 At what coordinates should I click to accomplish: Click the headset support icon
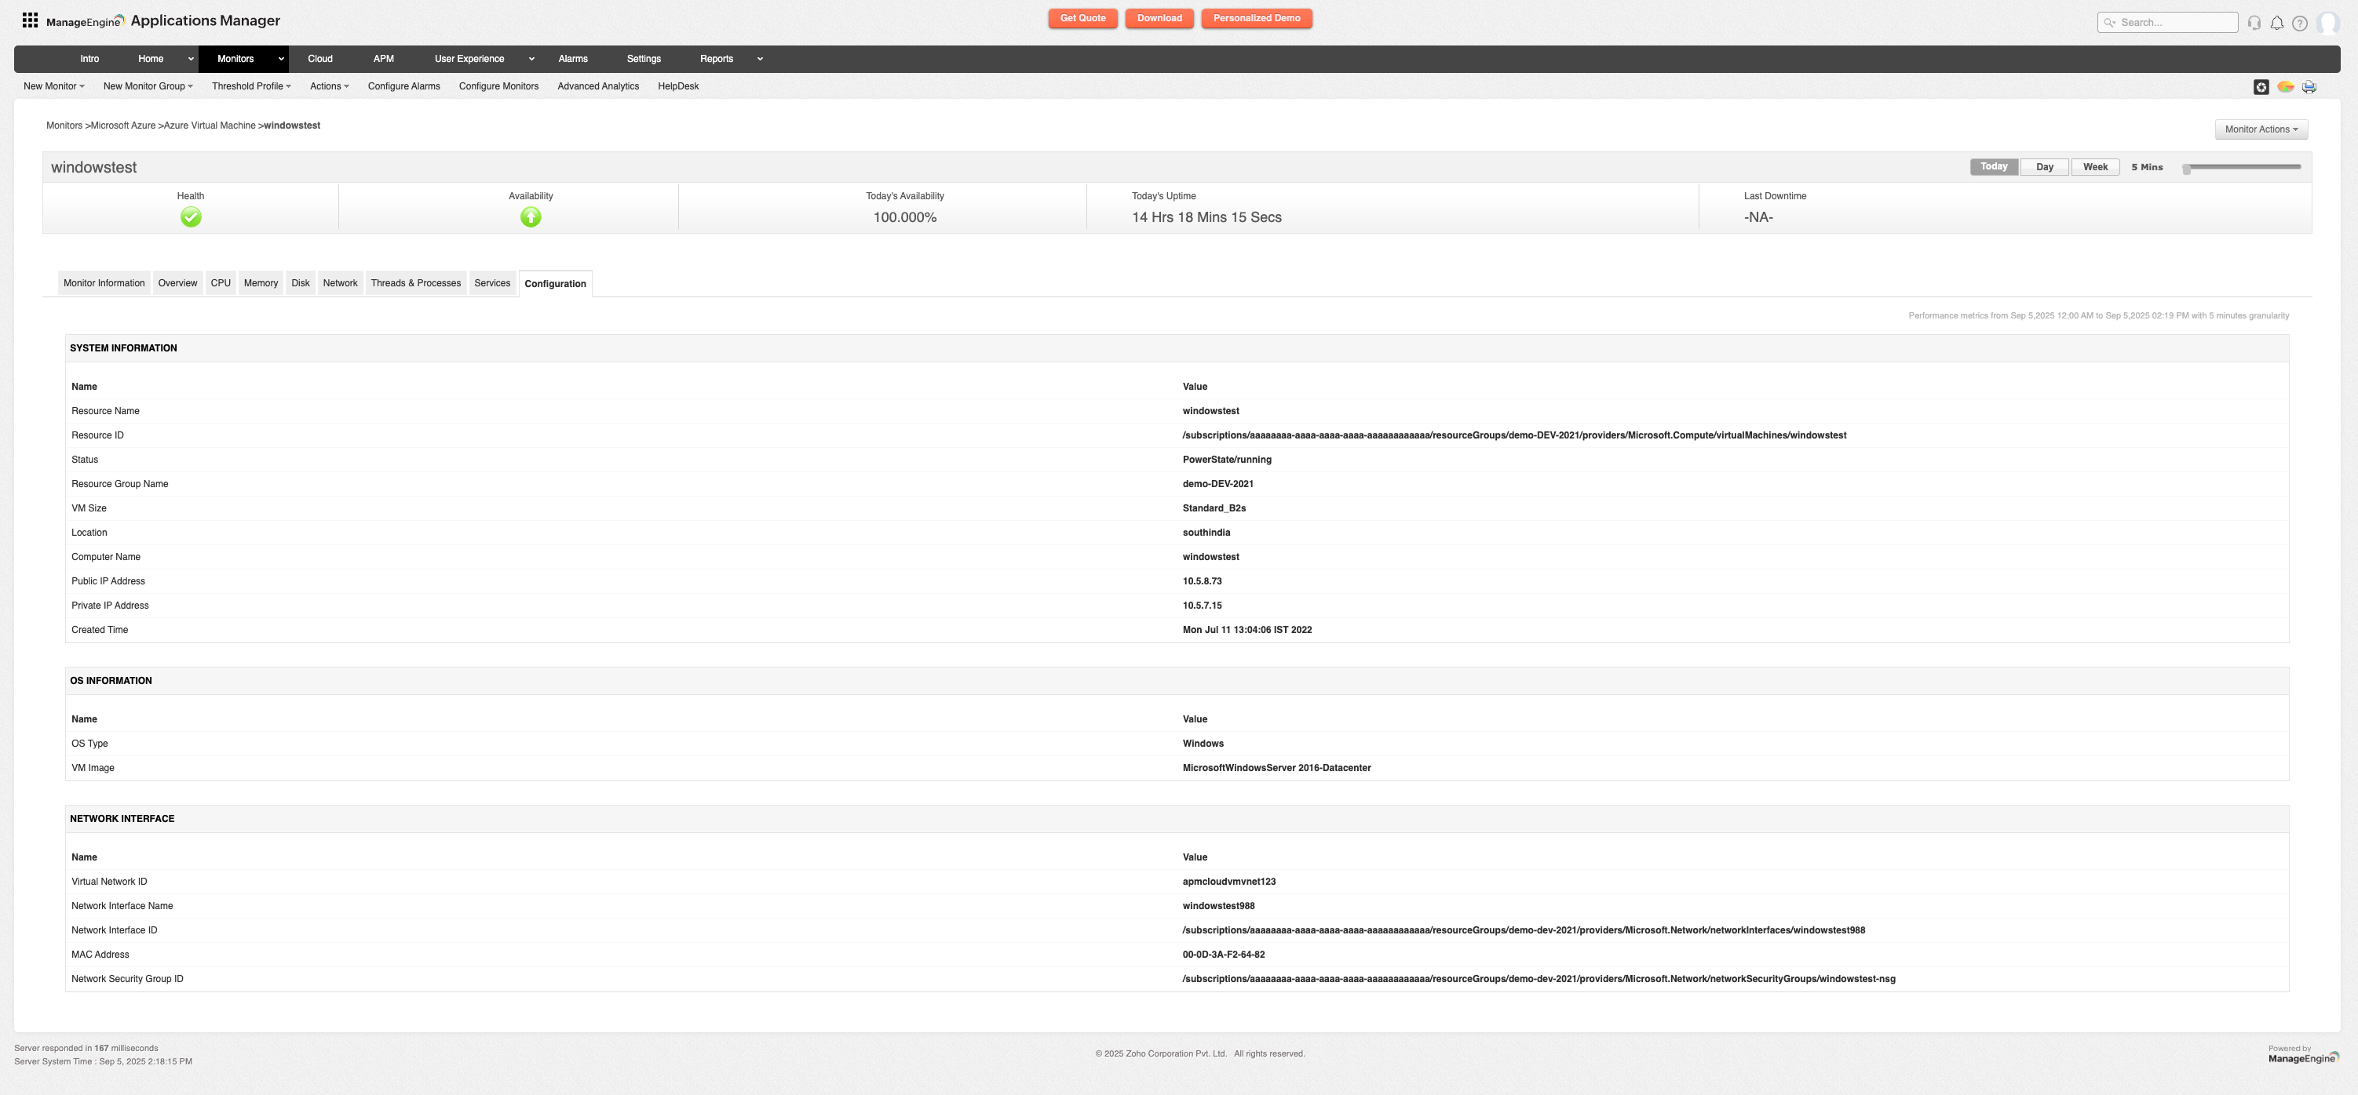pyautogui.click(x=2254, y=23)
